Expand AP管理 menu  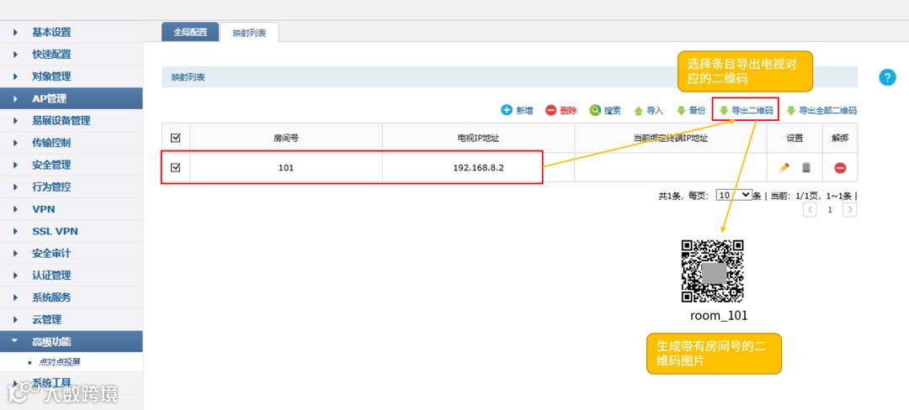click(72, 98)
